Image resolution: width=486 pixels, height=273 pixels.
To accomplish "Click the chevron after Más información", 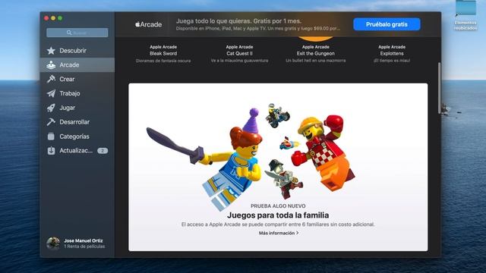I will [x=298, y=233].
